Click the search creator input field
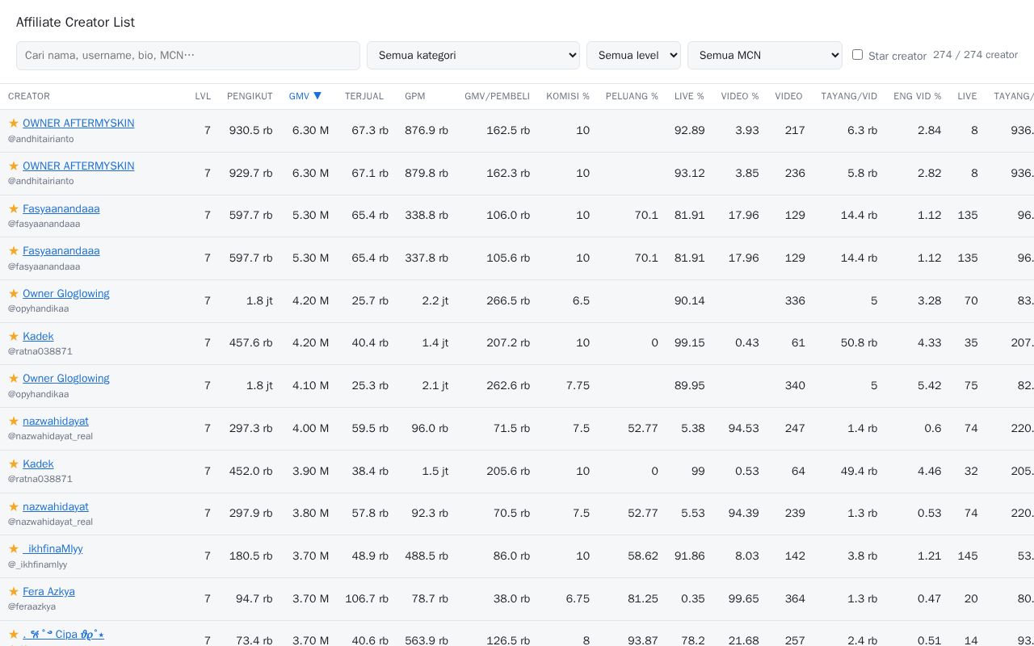 pos(188,56)
